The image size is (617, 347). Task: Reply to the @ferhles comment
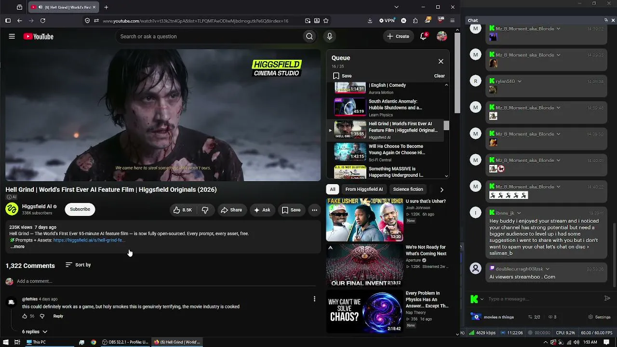58,316
